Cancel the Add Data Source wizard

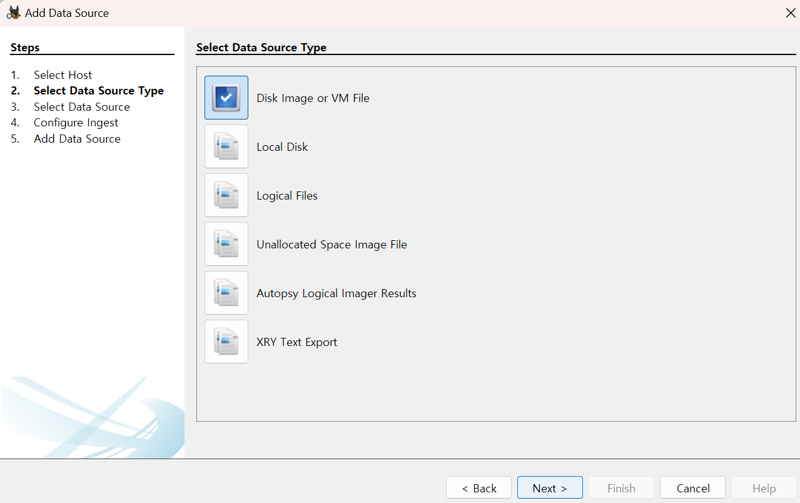point(692,488)
